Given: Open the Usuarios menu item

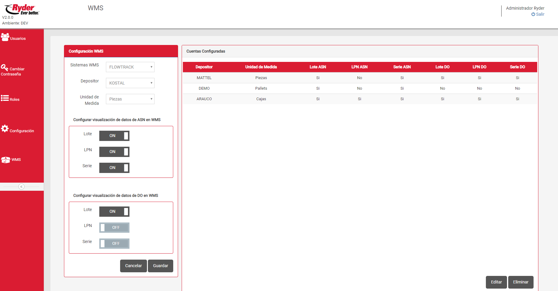Looking at the screenshot, I should click(x=18, y=39).
